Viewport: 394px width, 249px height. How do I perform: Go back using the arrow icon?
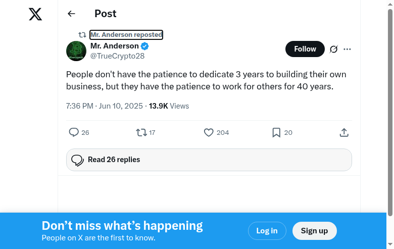71,14
